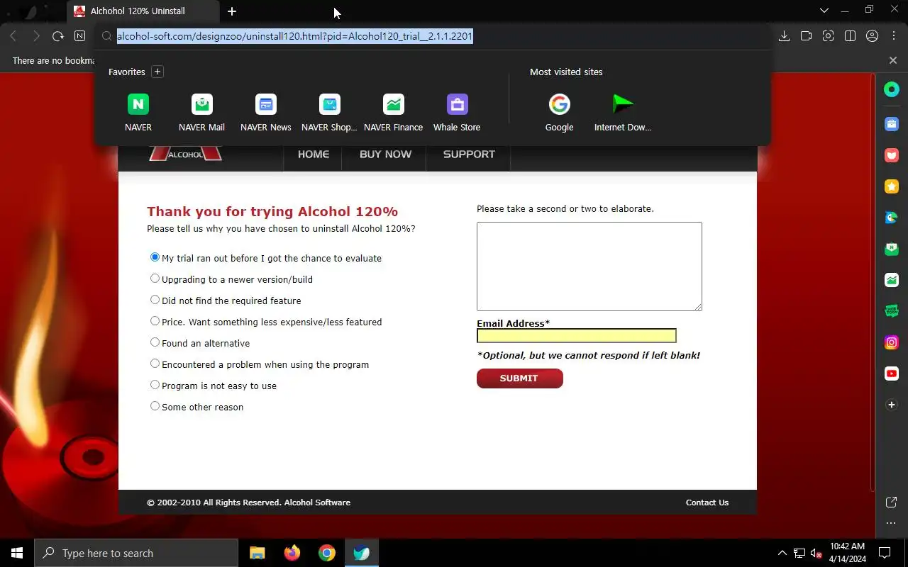This screenshot has width=908, height=567.
Task: Open Chrome from the taskbar
Action: [327, 553]
